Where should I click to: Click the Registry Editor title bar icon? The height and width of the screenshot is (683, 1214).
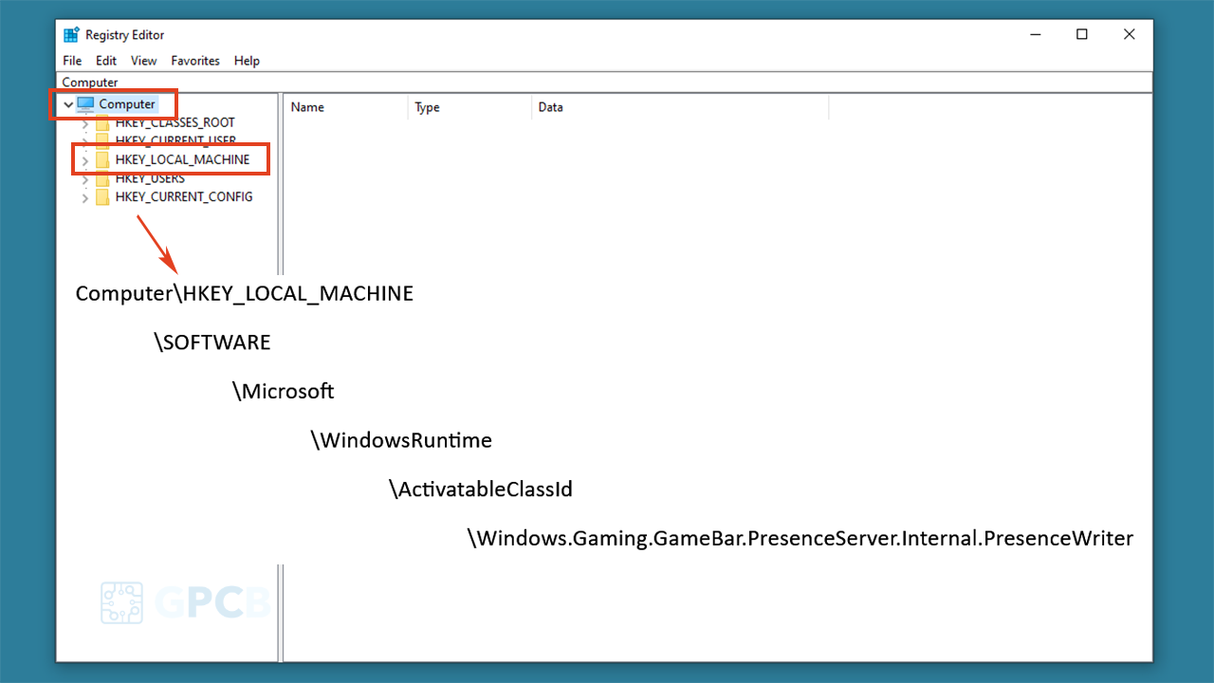[x=71, y=35]
